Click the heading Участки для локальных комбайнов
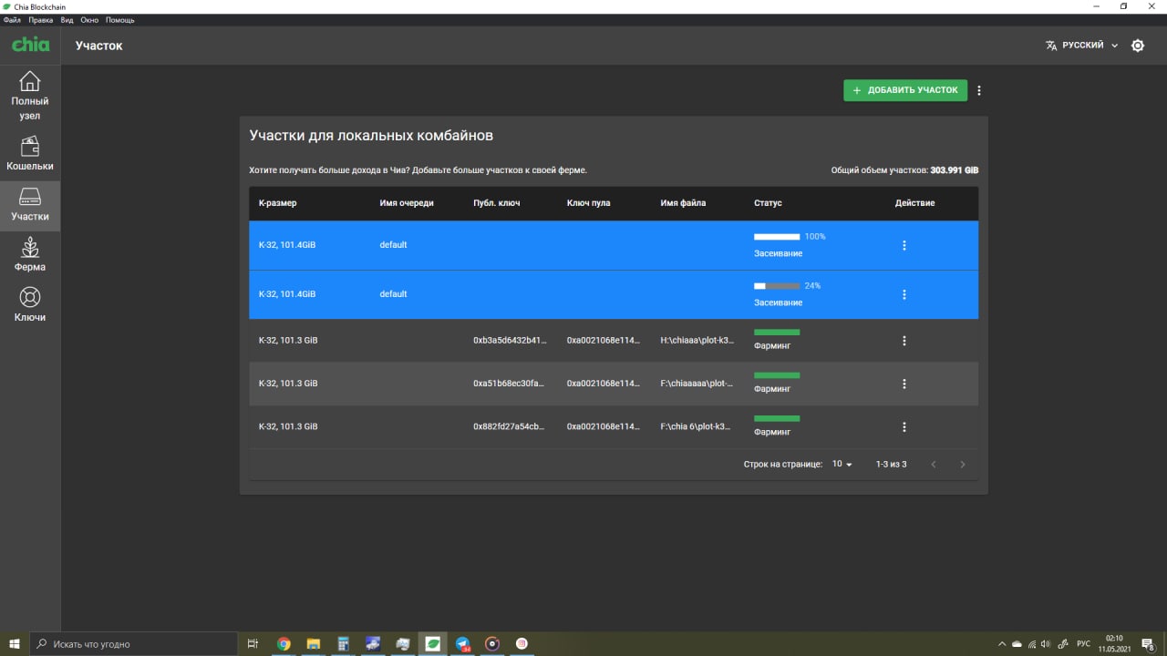Image resolution: width=1167 pixels, height=656 pixels. (371, 136)
